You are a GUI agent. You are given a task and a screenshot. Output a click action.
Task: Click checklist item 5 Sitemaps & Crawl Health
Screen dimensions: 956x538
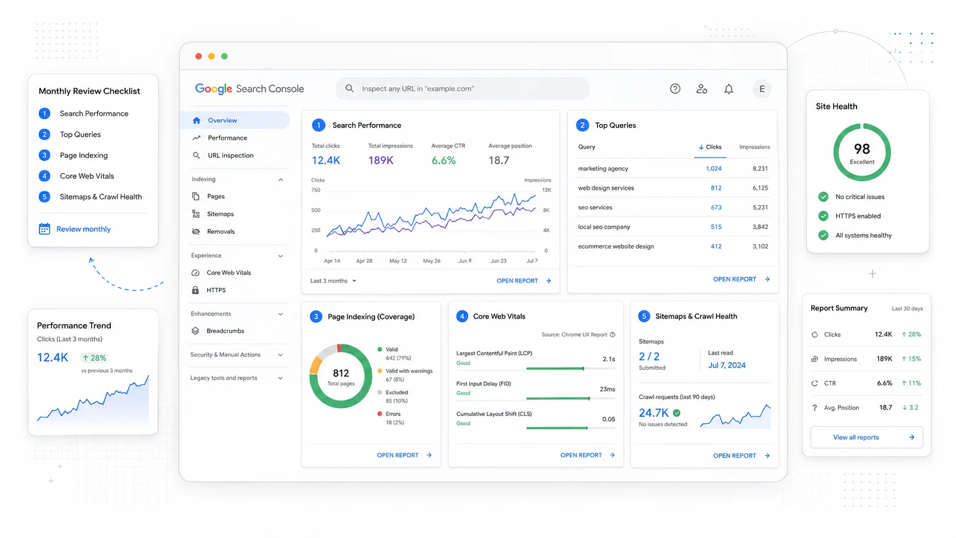(x=90, y=197)
